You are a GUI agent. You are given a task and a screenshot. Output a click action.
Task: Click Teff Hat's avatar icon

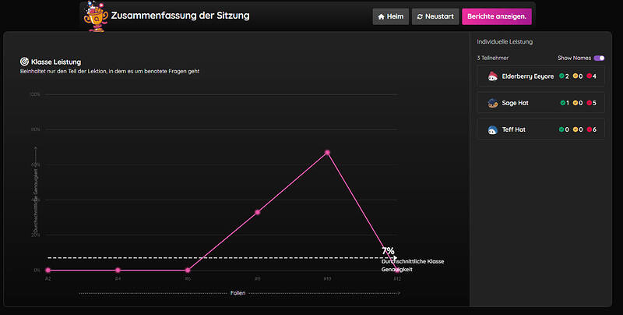tap(492, 129)
